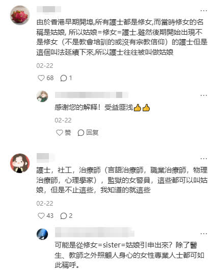218x273 pixels.
Task: Like the comment with 43 likes
Action: point(45,216)
